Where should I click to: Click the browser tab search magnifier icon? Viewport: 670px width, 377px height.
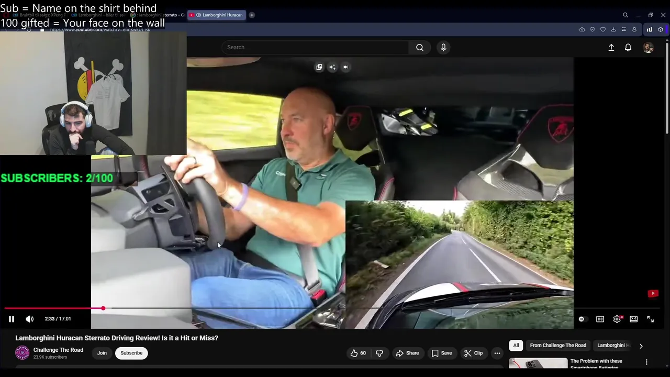point(626,15)
